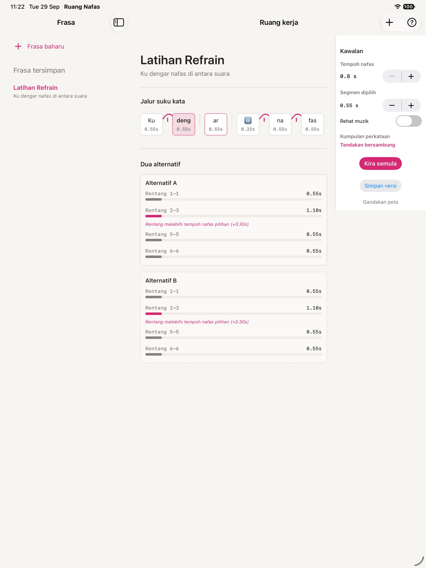The width and height of the screenshot is (426, 568).
Task: Select the syllable chip "fas"
Action: (x=312, y=124)
